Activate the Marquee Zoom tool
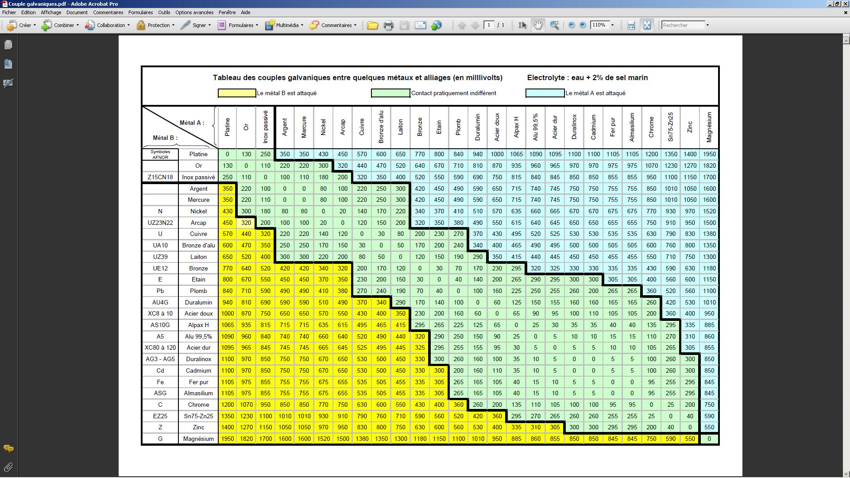Image resolution: width=850 pixels, height=478 pixels. pos(554,25)
